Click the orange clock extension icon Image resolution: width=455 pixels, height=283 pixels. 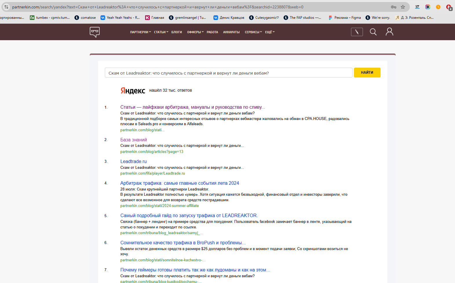(438, 7)
